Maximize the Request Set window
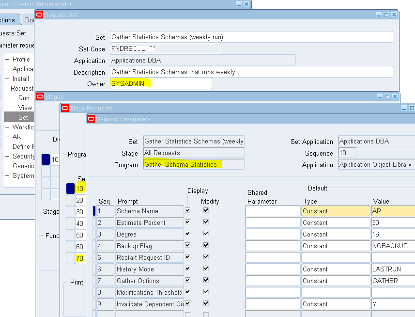 pos(386,15)
